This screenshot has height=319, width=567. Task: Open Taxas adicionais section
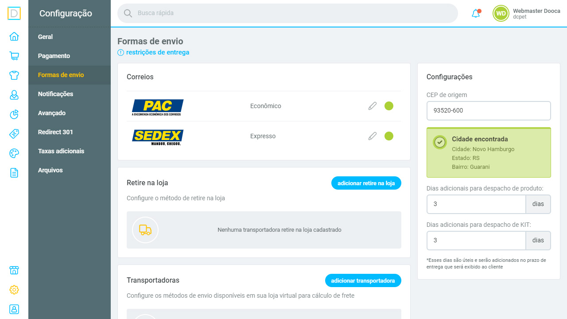[x=70, y=151]
